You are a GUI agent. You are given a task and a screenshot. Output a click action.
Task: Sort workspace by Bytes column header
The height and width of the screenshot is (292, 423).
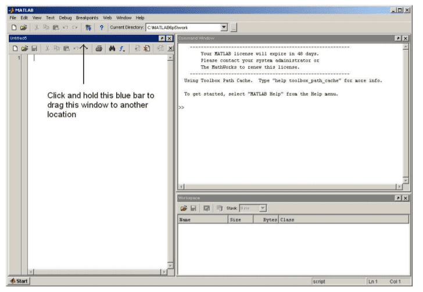coord(266,220)
